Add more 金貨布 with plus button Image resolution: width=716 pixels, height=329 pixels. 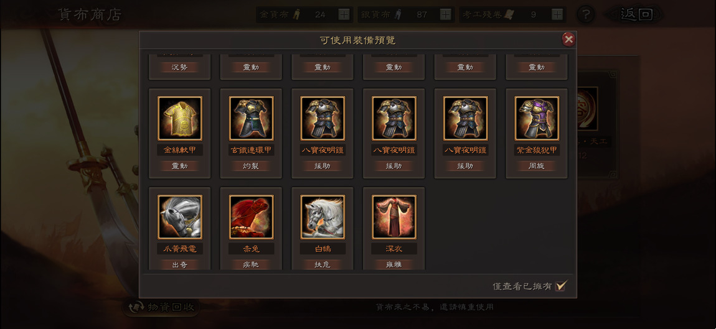coord(344,14)
